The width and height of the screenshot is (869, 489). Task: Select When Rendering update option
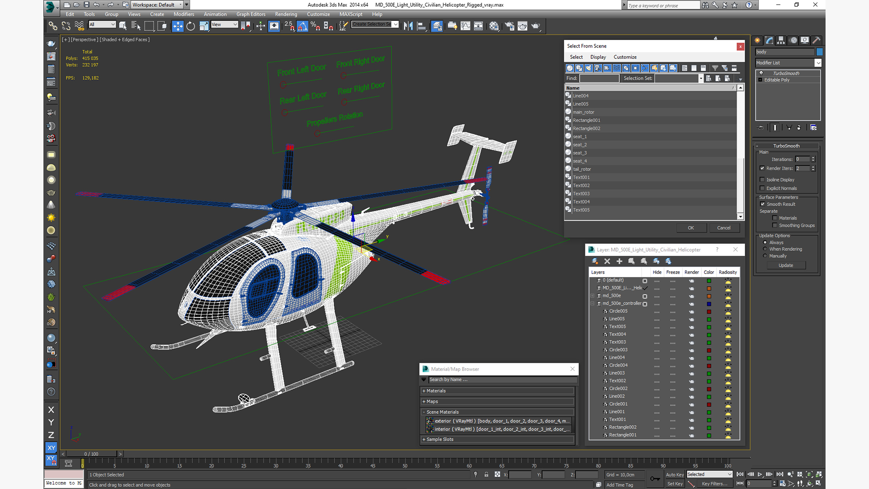point(765,249)
